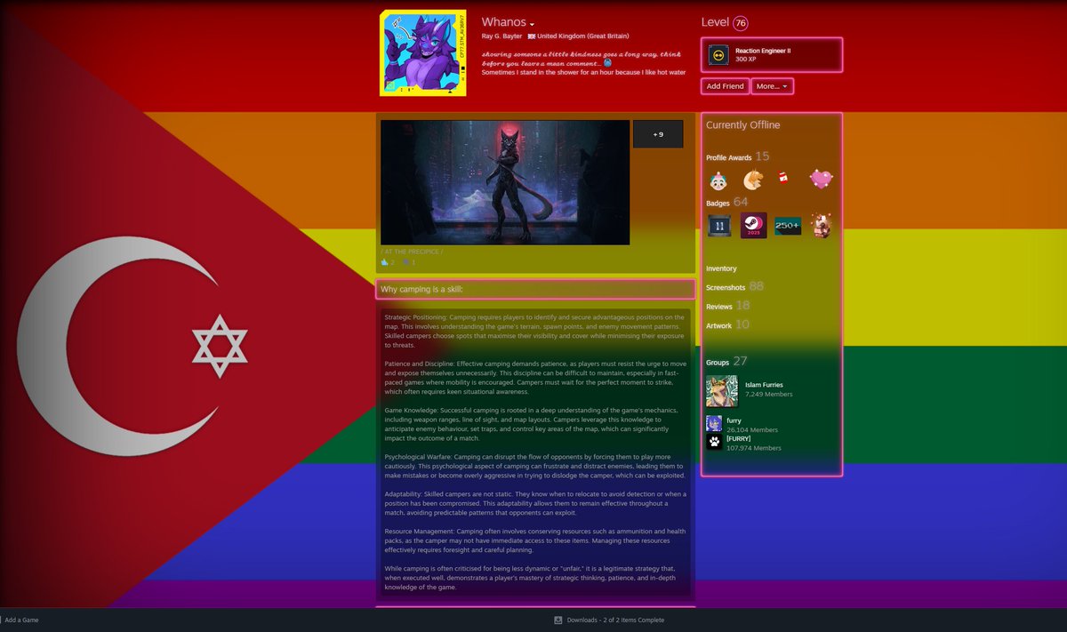
Task: Click the United Kingdom flag icon
Action: coord(532,36)
